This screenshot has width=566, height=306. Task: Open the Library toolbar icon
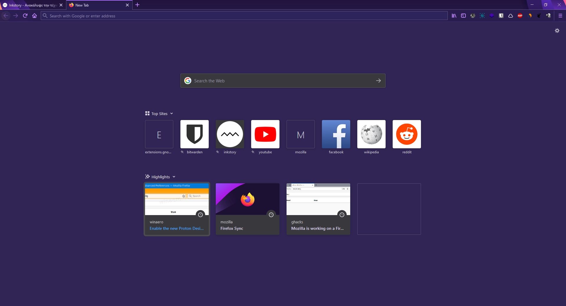point(454,16)
